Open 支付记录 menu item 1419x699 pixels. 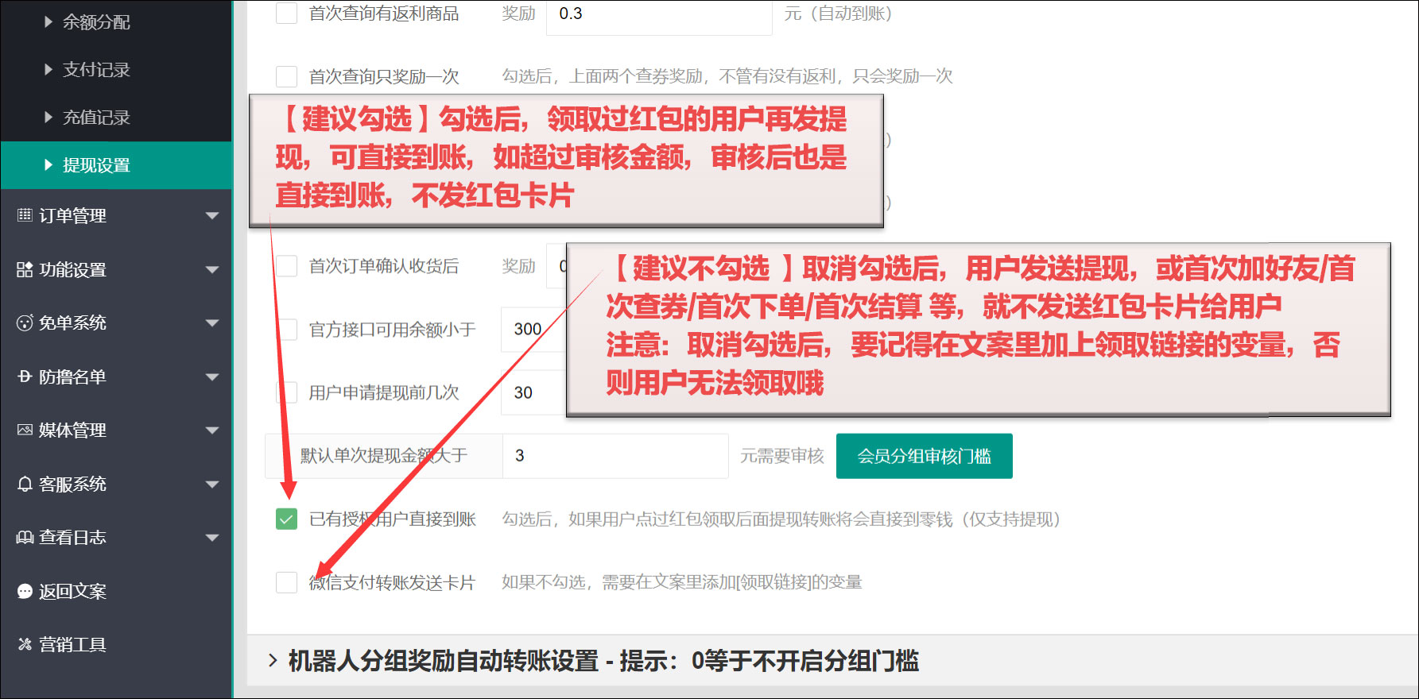[116, 69]
